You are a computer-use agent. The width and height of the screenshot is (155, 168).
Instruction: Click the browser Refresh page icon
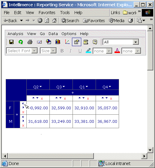click(47, 20)
